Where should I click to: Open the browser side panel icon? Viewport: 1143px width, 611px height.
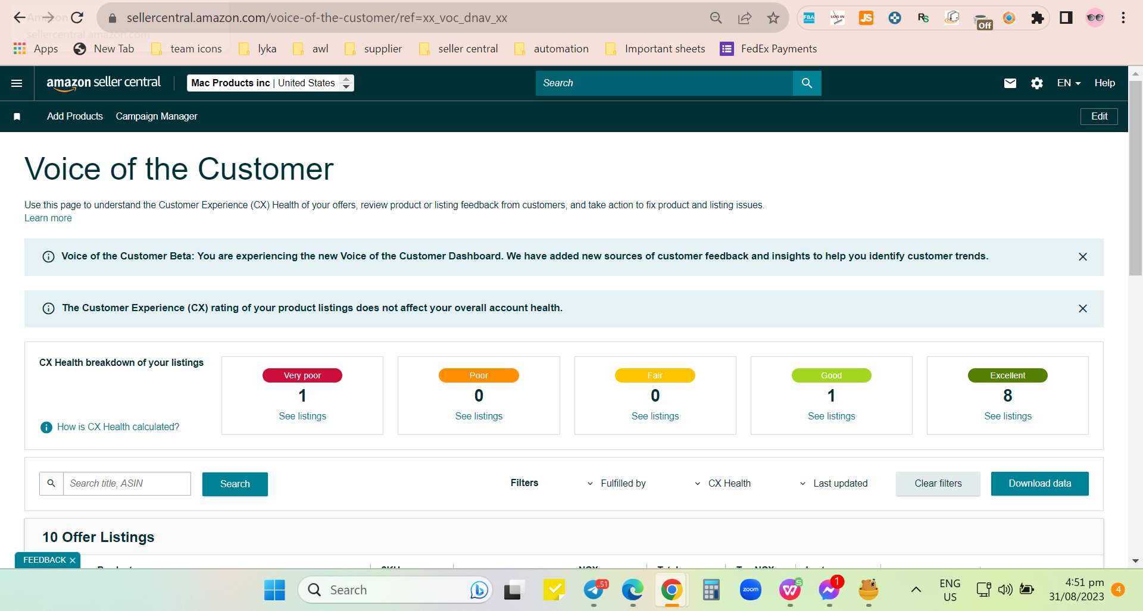[1066, 18]
